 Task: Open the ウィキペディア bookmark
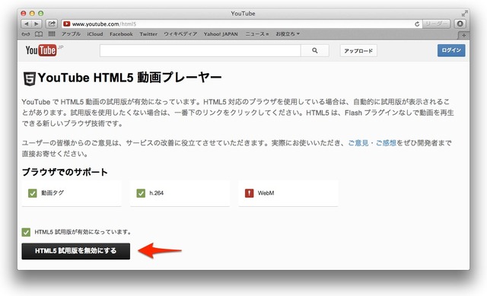180,33
